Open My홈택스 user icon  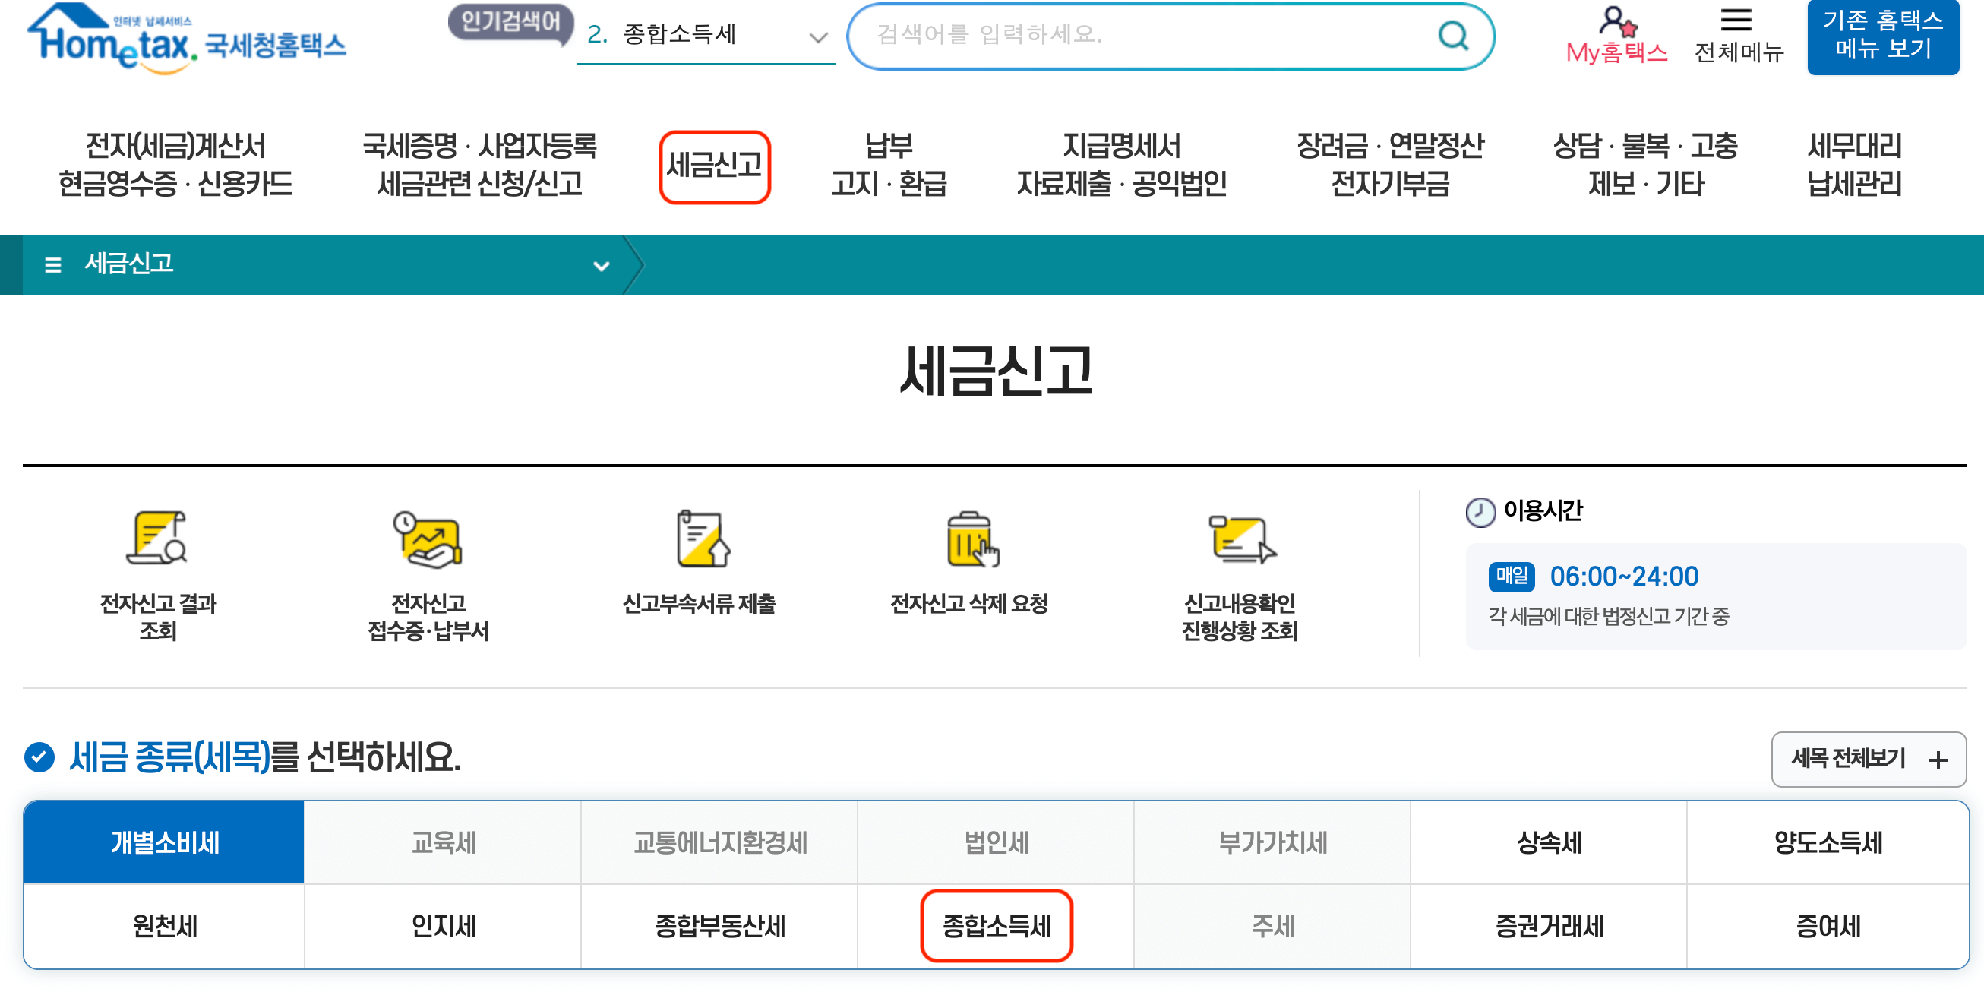pos(1616,21)
